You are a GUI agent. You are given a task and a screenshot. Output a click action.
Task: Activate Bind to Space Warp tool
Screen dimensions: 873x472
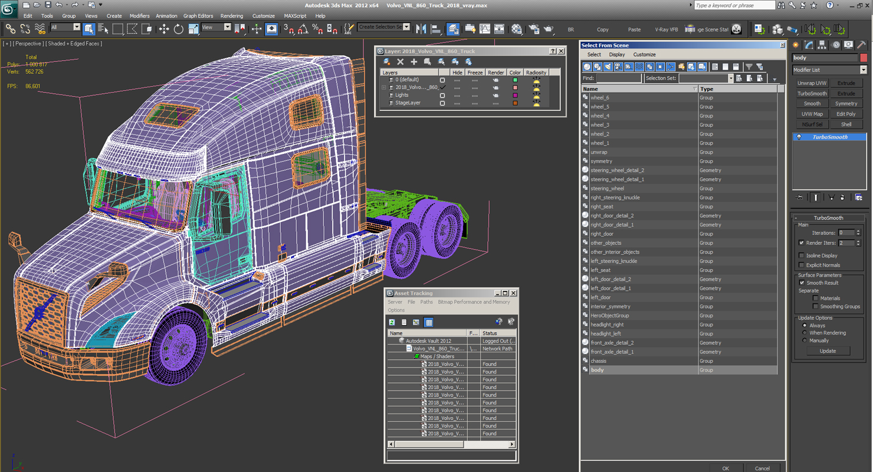click(40, 28)
